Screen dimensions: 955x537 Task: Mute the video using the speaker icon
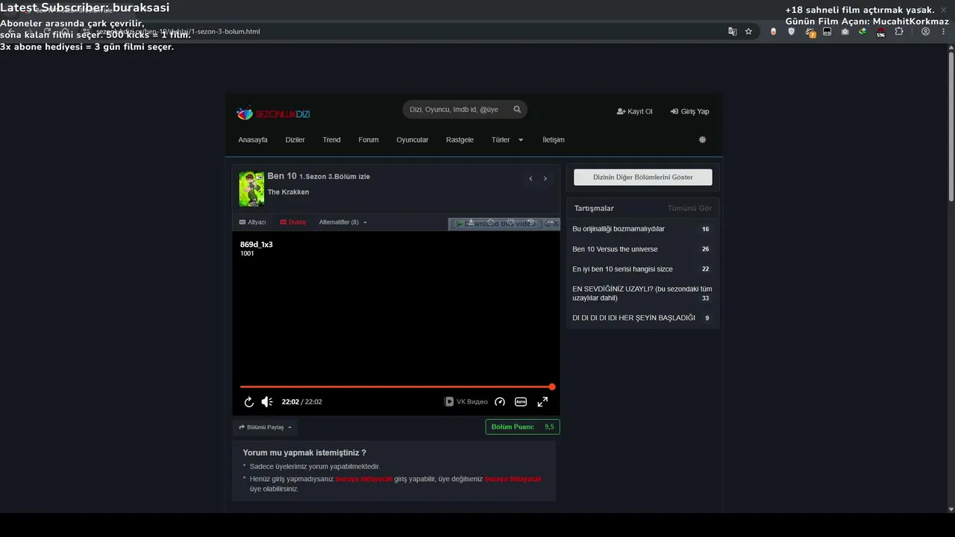[x=267, y=402]
